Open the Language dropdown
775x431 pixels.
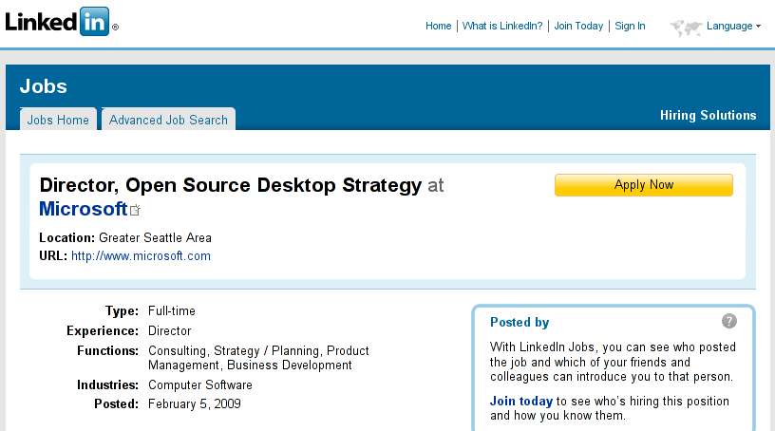tap(733, 27)
